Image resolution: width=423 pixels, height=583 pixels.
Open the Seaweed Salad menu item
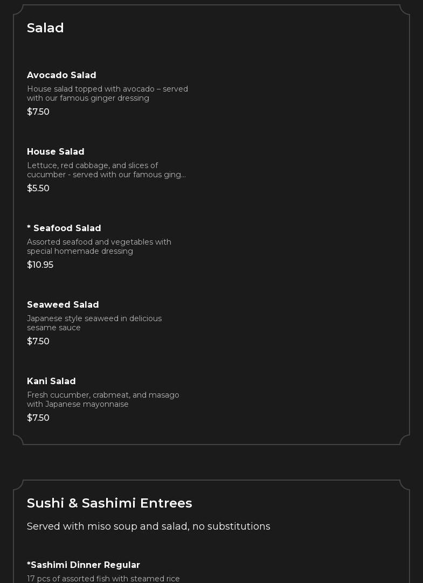pyautogui.click(x=63, y=305)
